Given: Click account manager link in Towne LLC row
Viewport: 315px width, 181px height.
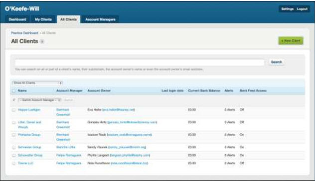Looking at the screenshot, I should 69,163.
